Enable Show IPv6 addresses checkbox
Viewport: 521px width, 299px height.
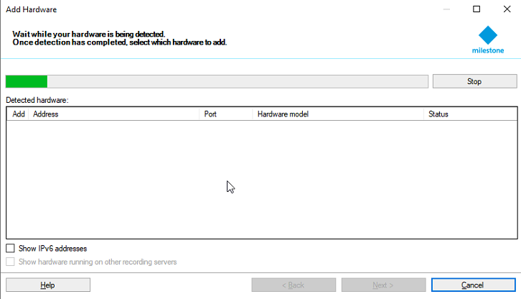tap(11, 249)
